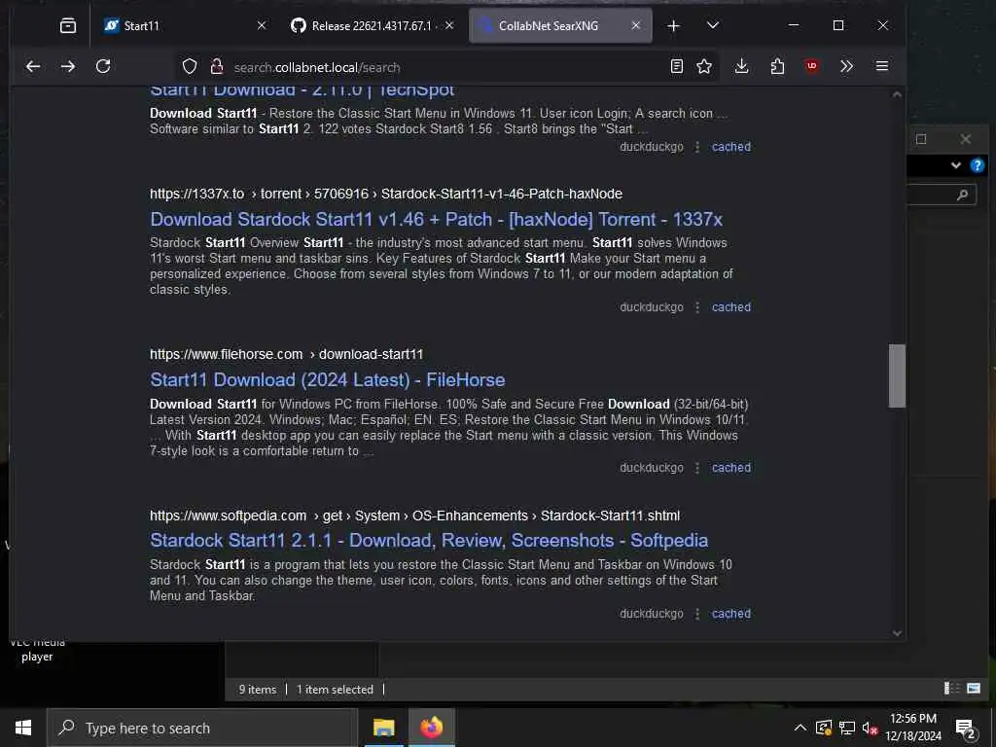Viewport: 996px width, 747px height.
Task: Click the insecure connection padlock icon
Action: point(217,67)
